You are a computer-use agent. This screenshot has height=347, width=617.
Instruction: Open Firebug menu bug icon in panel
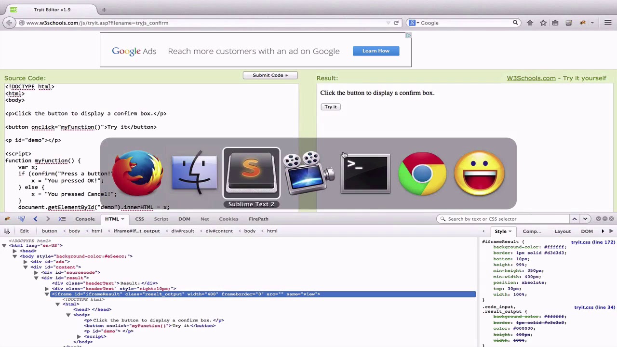(7, 219)
